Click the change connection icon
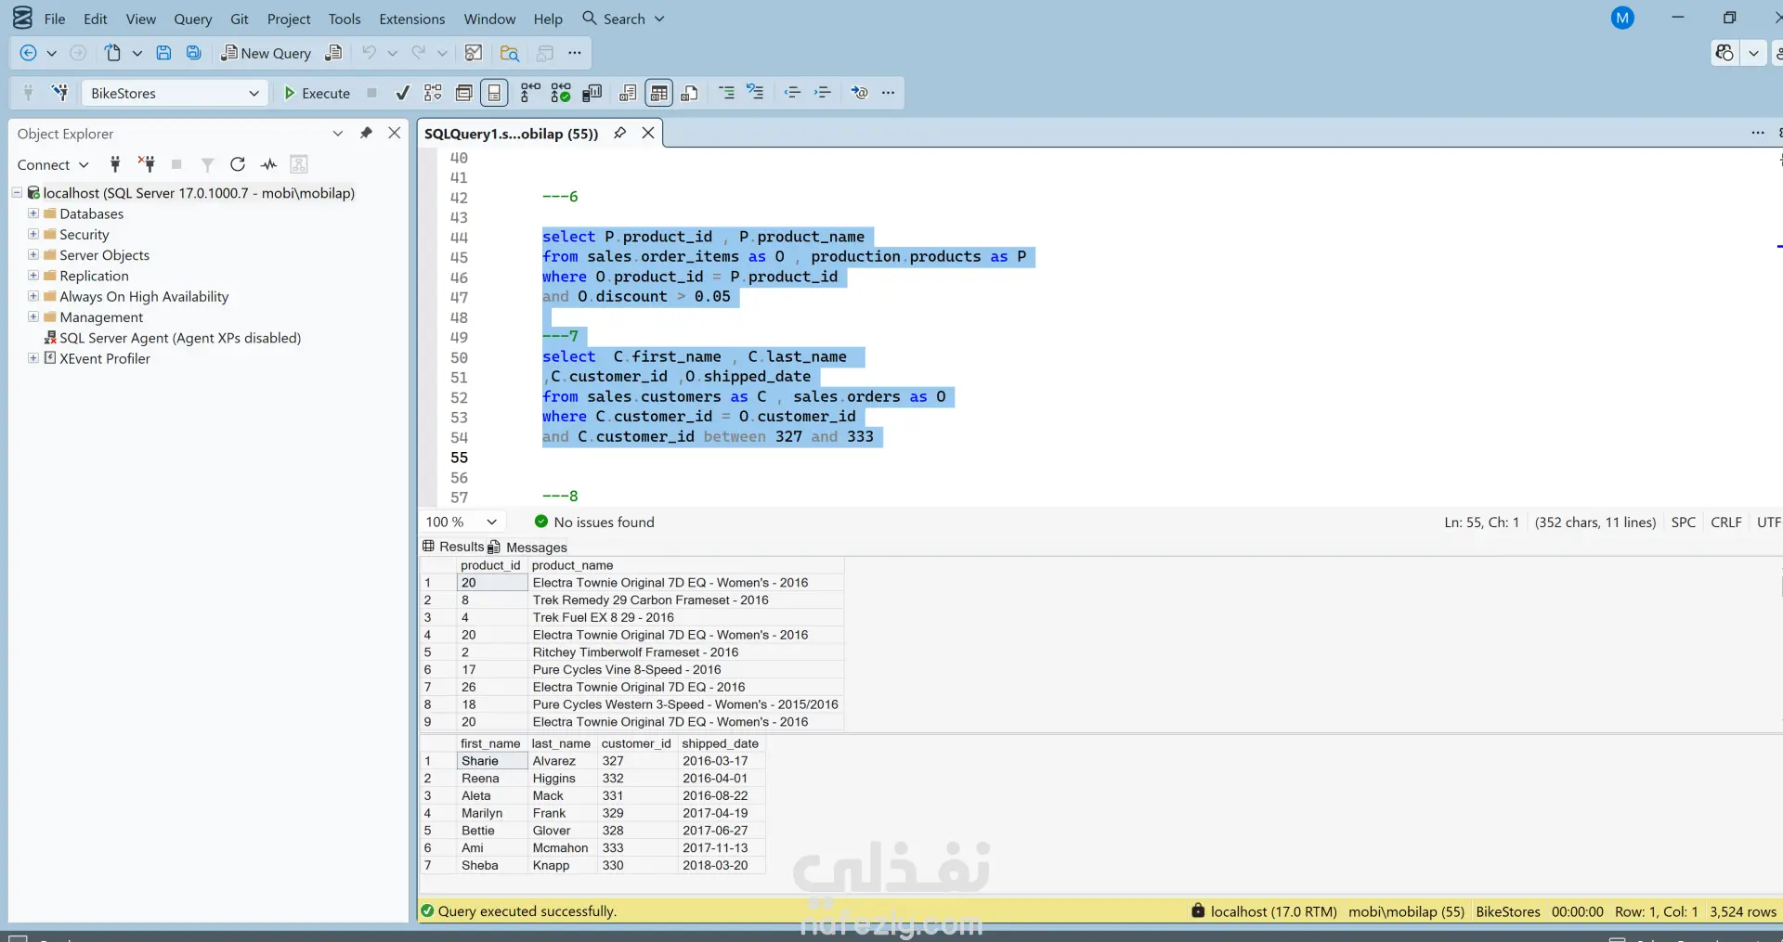The width and height of the screenshot is (1783, 942). (60, 93)
